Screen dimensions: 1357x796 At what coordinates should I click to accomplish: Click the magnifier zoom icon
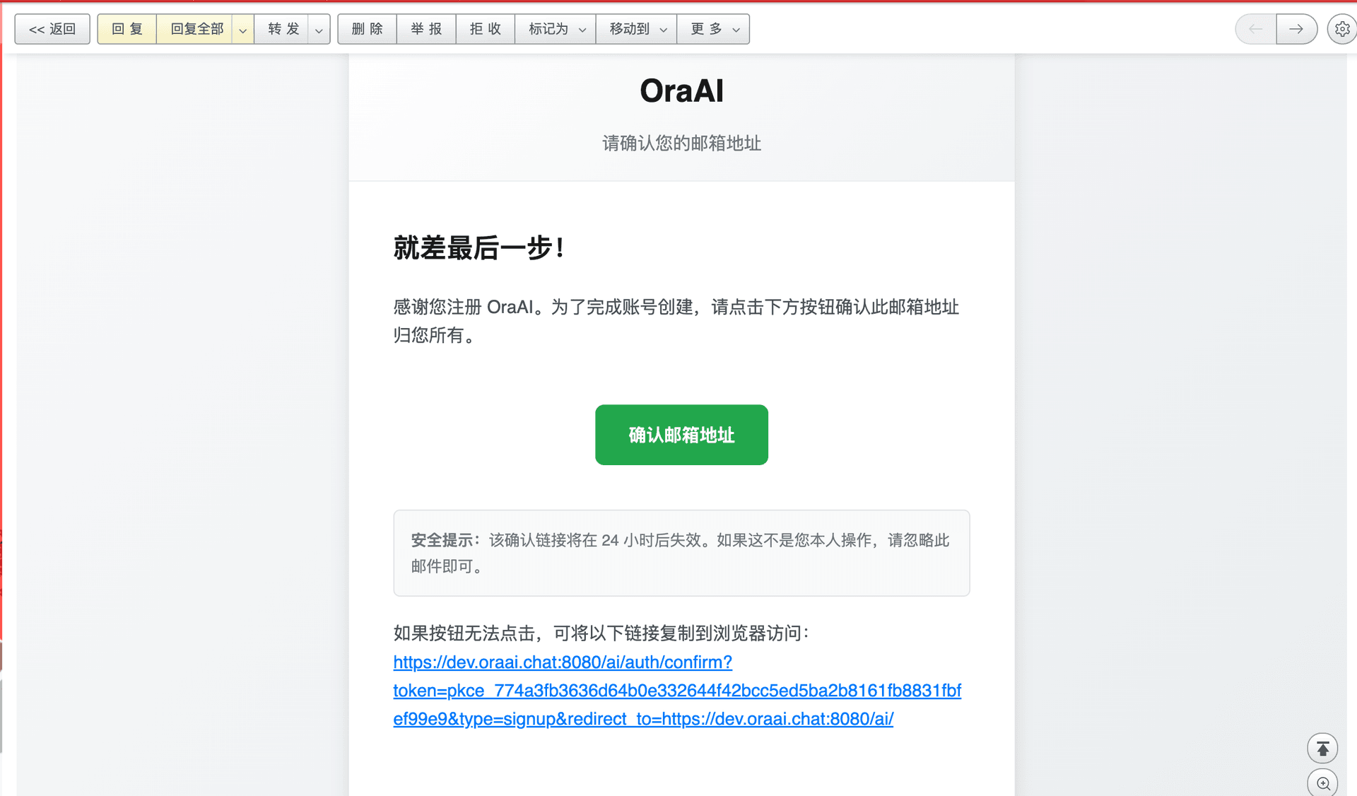point(1322,783)
